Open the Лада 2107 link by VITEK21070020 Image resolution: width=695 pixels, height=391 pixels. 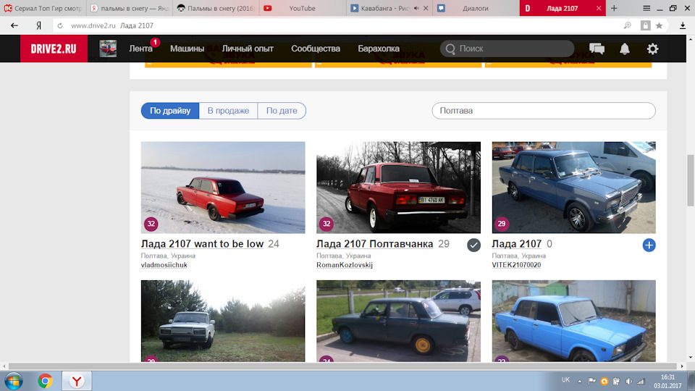(x=517, y=244)
